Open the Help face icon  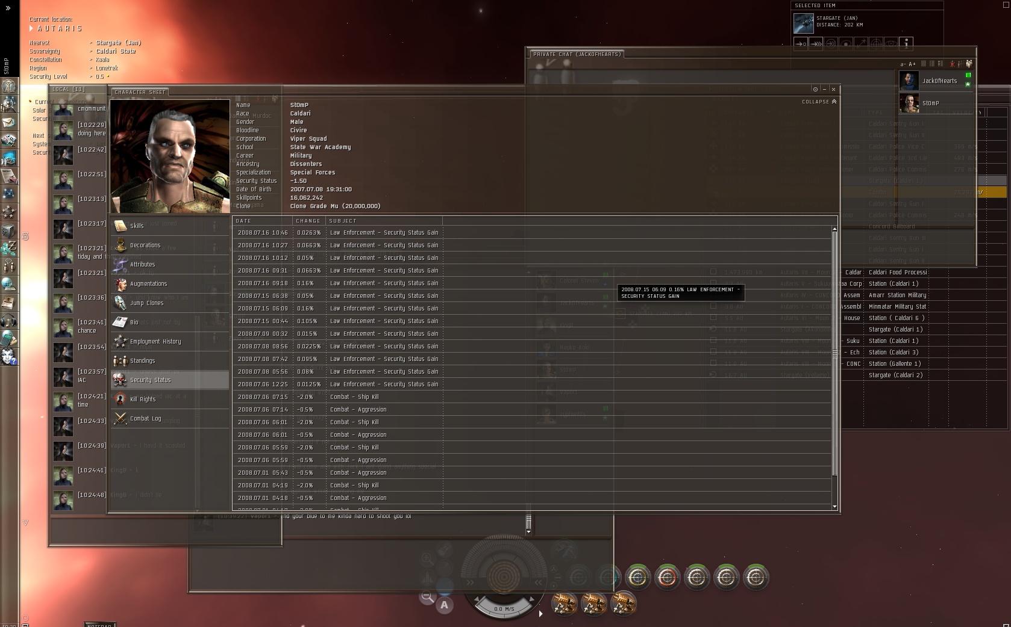[x=9, y=356]
